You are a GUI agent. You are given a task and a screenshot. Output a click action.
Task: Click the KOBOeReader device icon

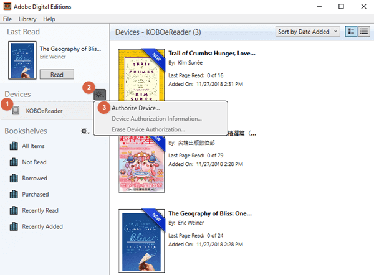16,111
